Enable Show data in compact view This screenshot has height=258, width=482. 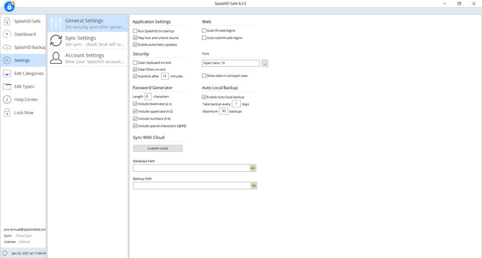pyautogui.click(x=204, y=76)
